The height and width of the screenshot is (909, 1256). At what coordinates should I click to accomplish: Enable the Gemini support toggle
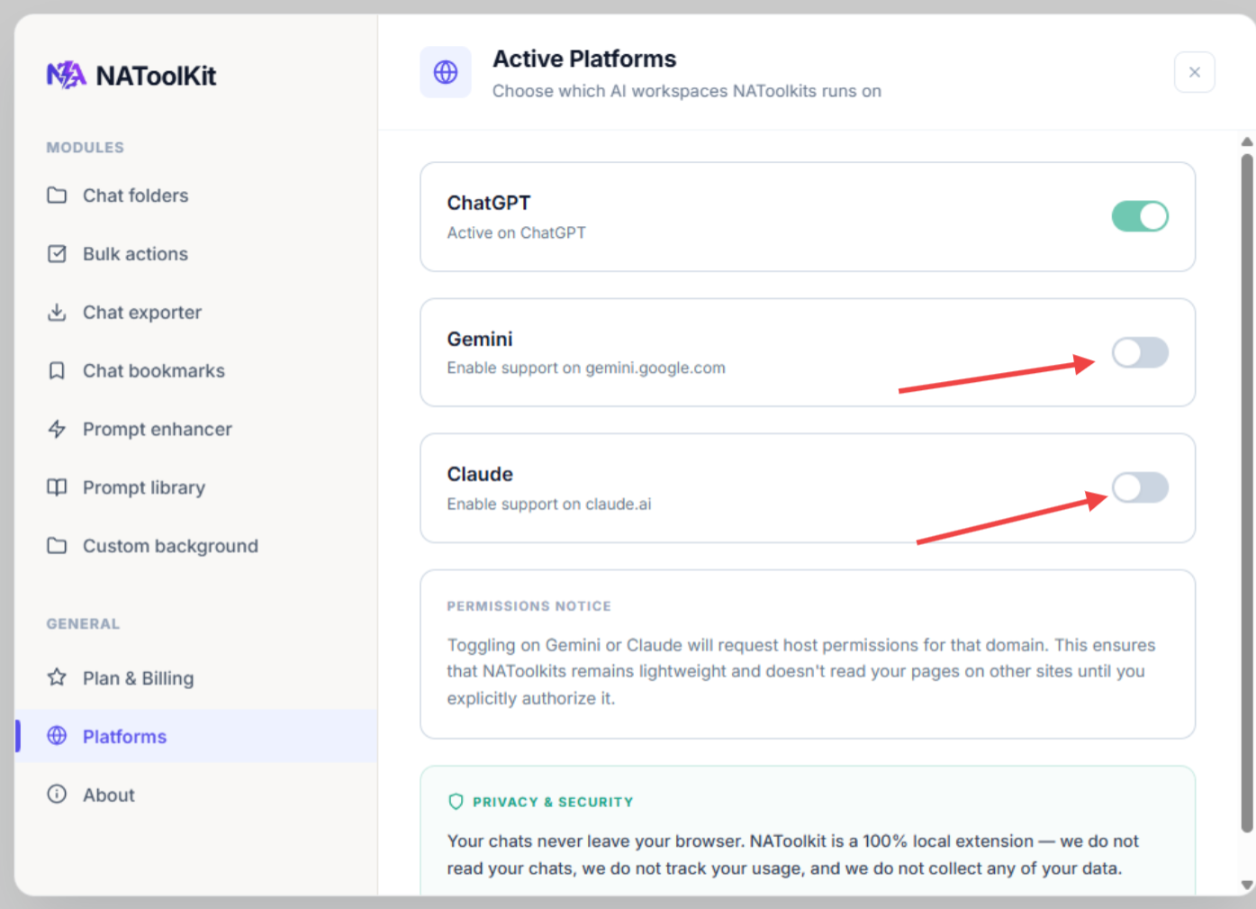1140,352
